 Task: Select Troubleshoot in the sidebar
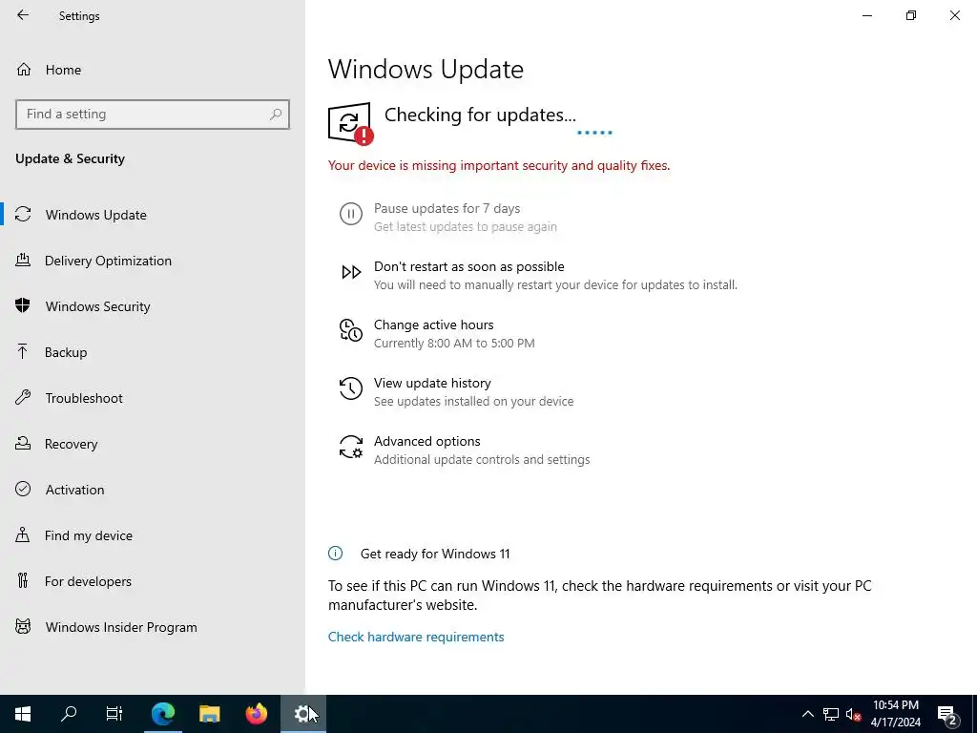pos(153,398)
